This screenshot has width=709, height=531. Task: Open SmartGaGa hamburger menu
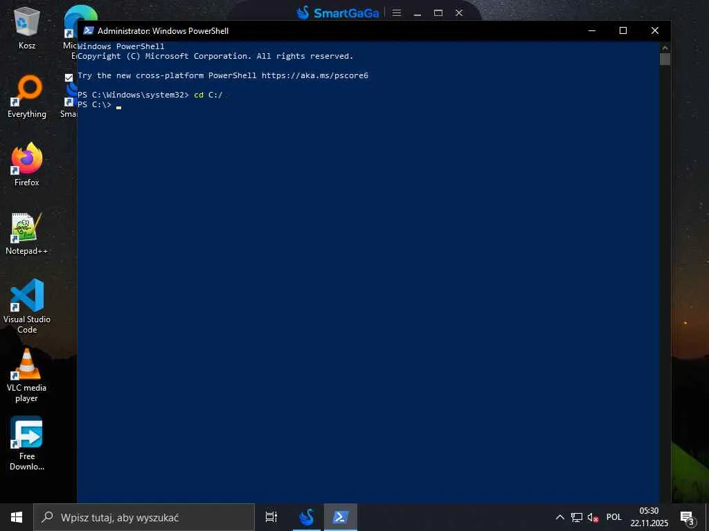coord(397,12)
